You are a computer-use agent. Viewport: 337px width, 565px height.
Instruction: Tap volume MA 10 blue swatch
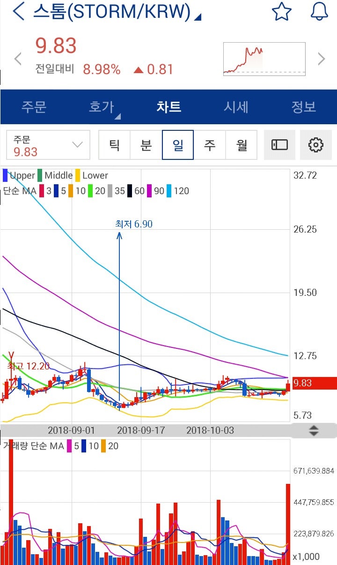[84, 446]
